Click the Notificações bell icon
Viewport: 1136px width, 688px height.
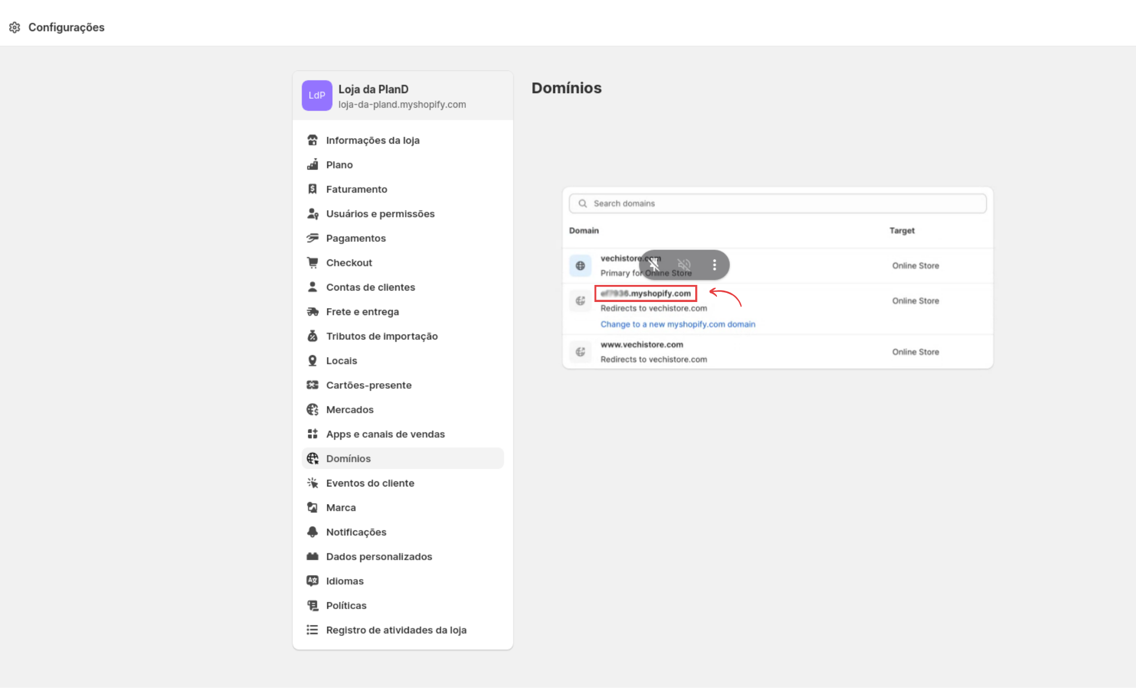tap(312, 532)
